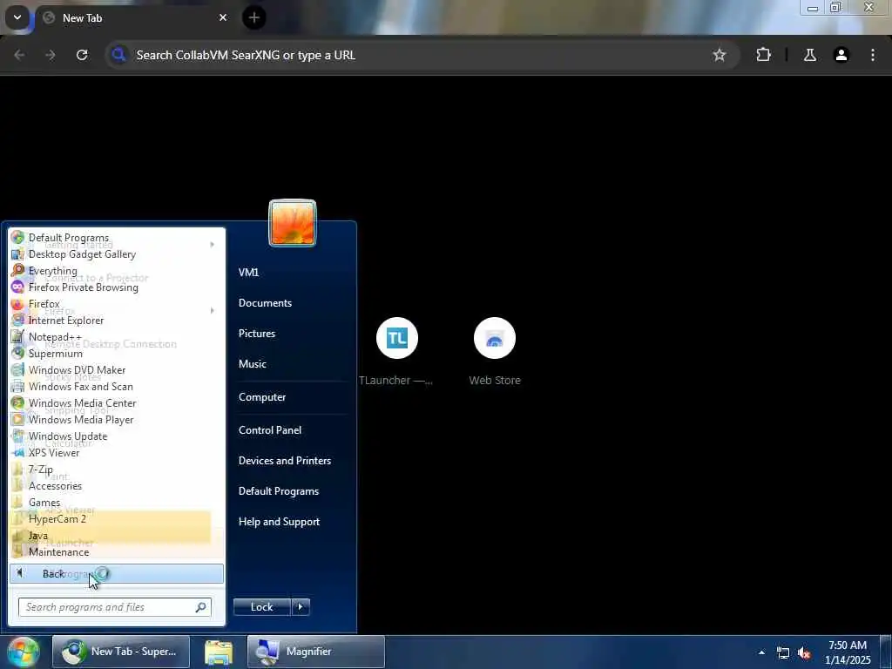
Task: Show hidden tray icons arrow
Action: 761,652
